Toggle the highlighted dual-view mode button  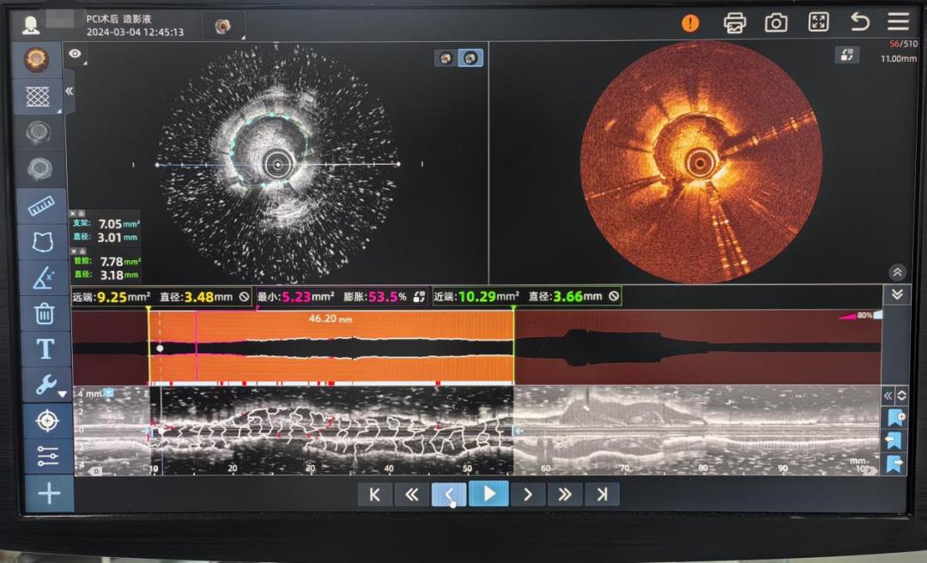[471, 58]
